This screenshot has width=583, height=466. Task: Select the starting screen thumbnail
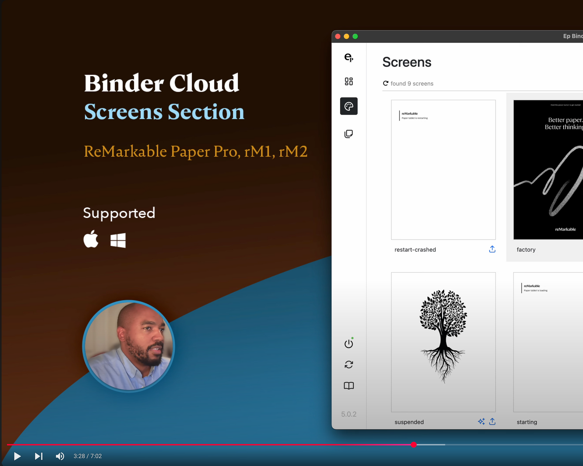(x=548, y=342)
